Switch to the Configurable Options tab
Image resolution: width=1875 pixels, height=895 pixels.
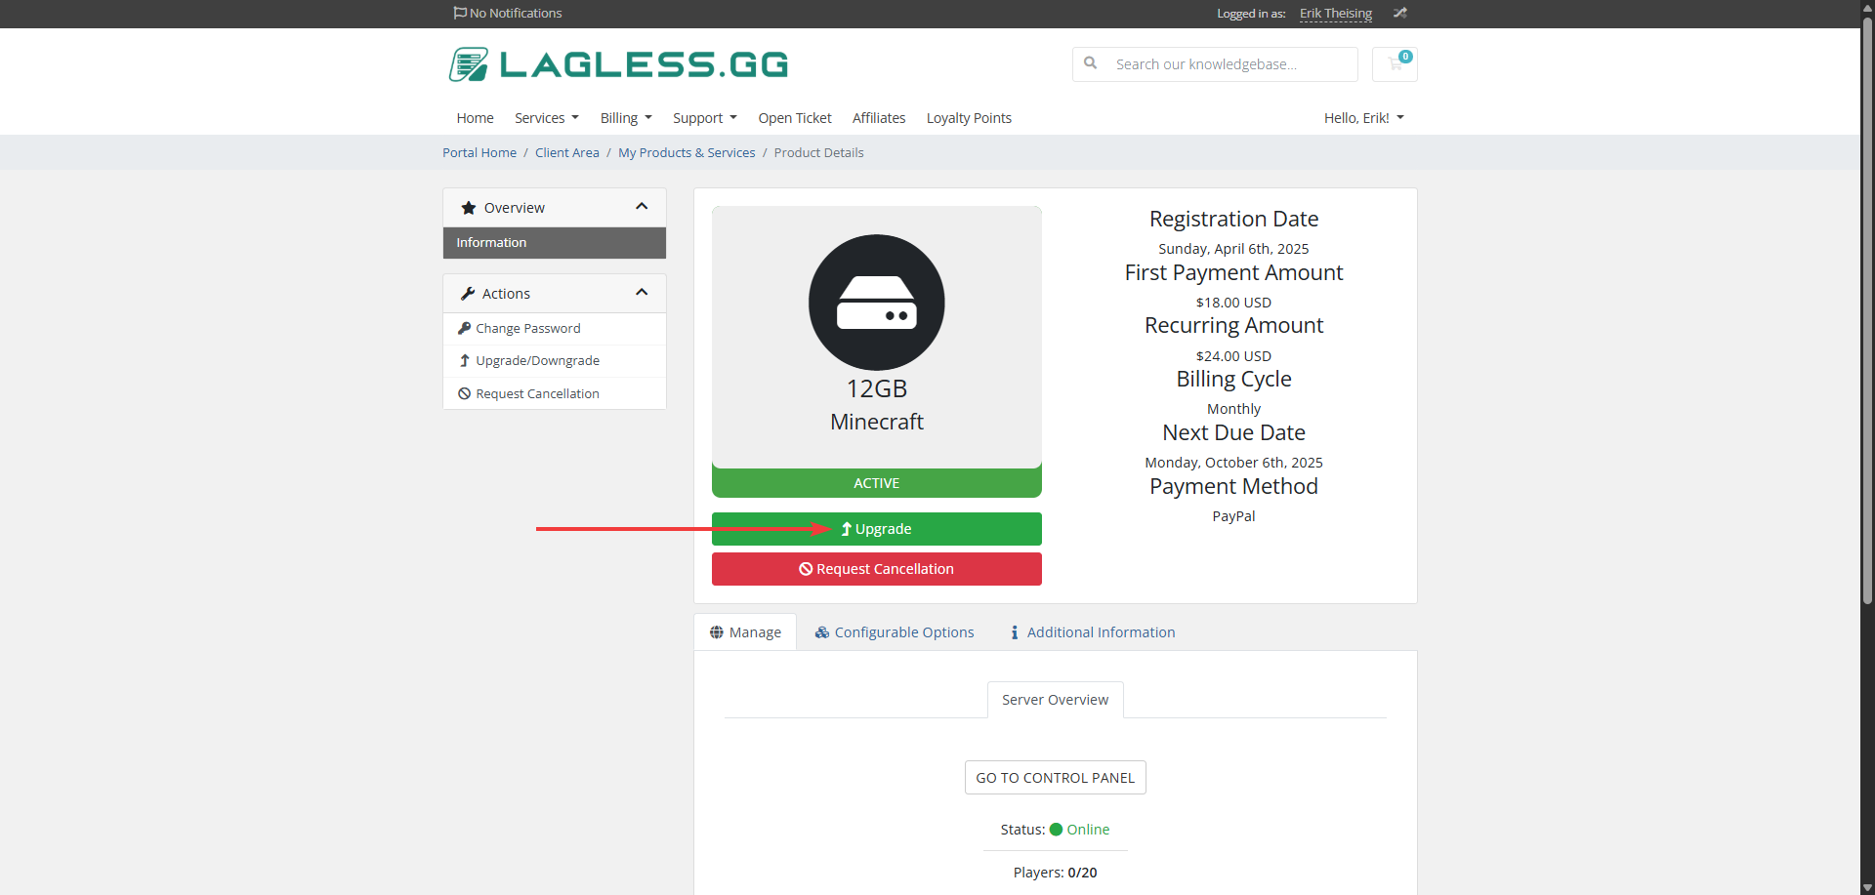(x=895, y=632)
